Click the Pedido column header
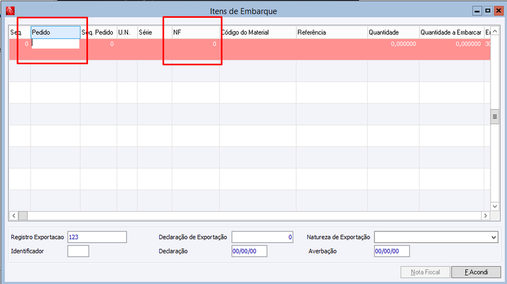 click(56, 32)
